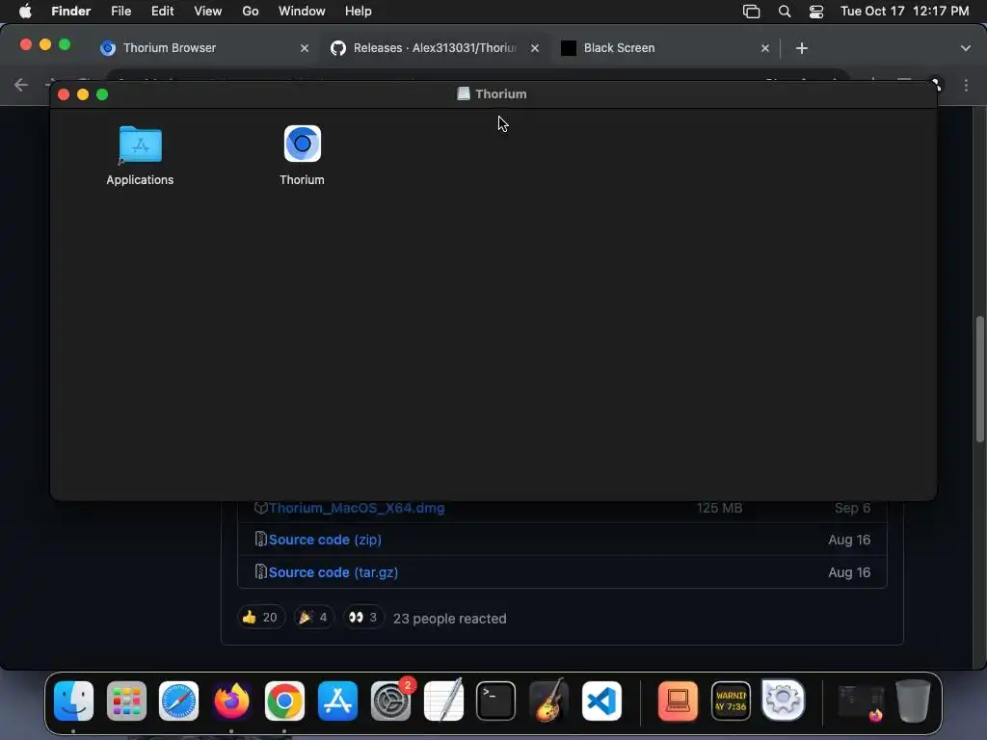This screenshot has width=987, height=740.
Task: Click the Stage Manager menu bar icon
Action: (x=752, y=12)
